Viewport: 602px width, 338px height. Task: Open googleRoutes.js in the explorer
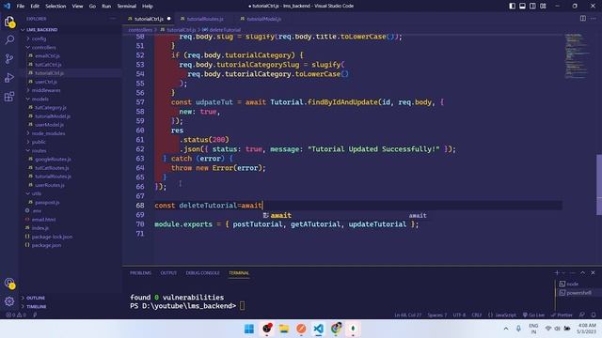pyautogui.click(x=53, y=159)
